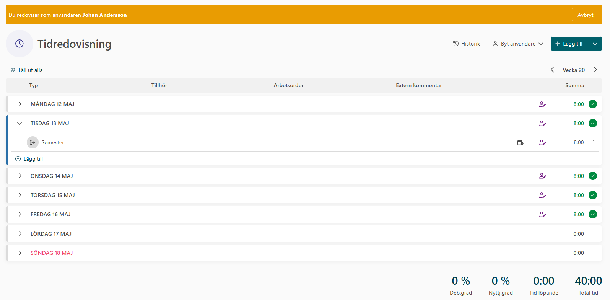Expand Torsdag 15 maj row
The image size is (610, 300).
[x=20, y=195]
